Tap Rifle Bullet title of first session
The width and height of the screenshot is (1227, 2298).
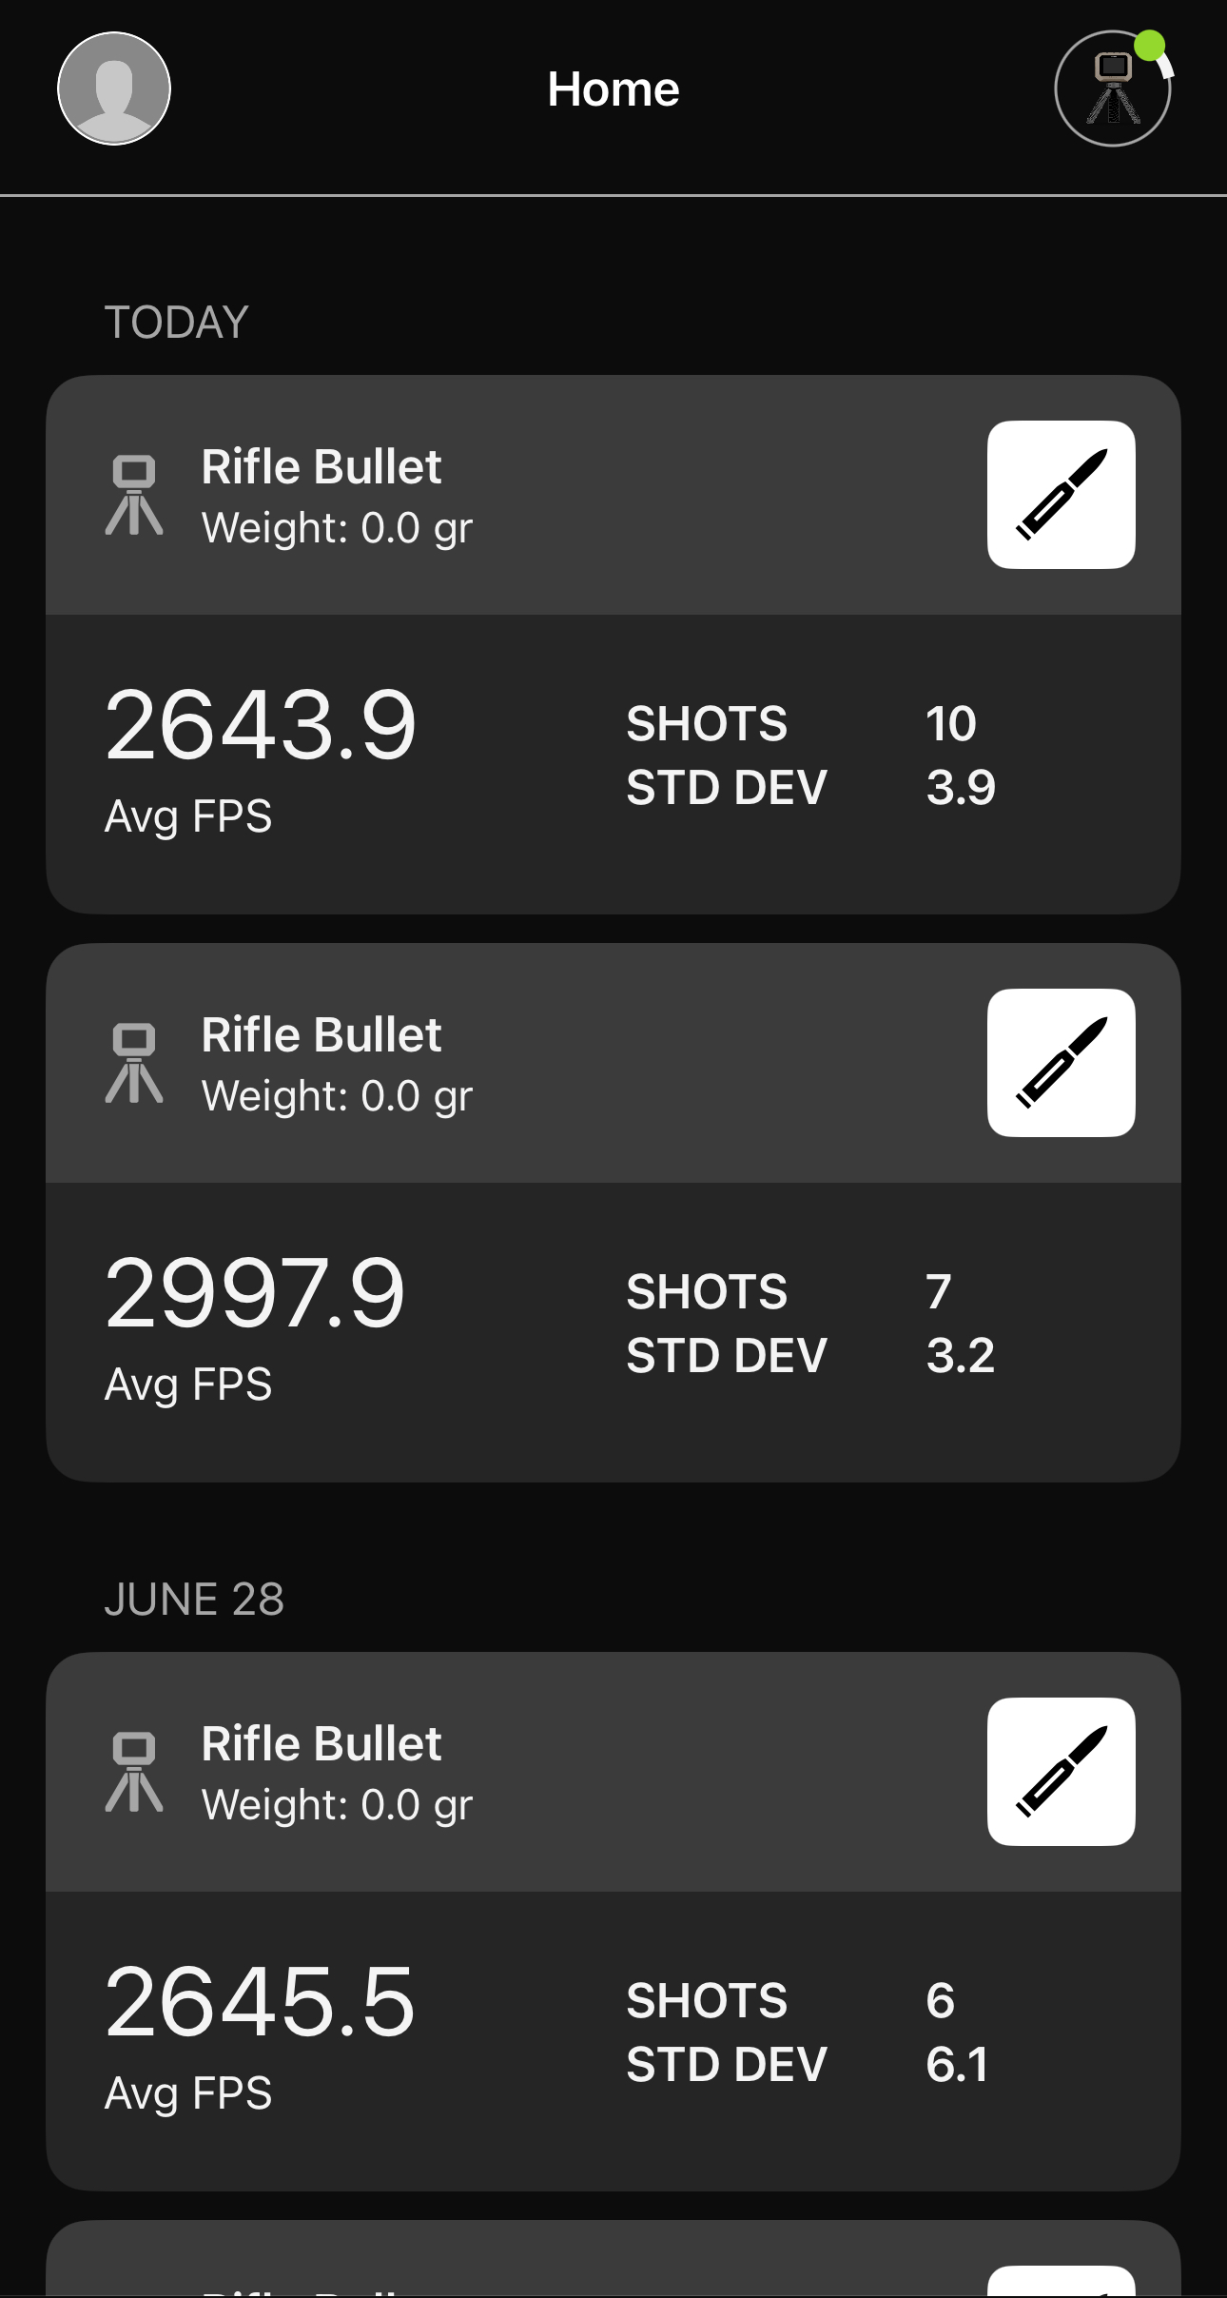pos(321,467)
